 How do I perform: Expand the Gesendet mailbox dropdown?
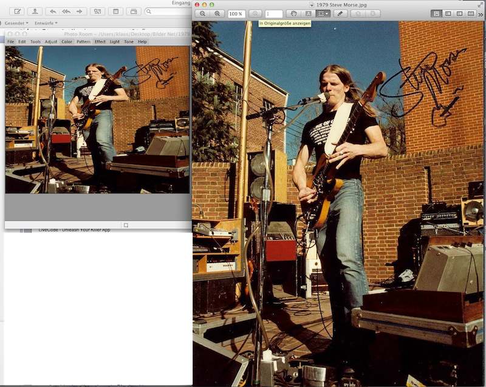click(15, 23)
